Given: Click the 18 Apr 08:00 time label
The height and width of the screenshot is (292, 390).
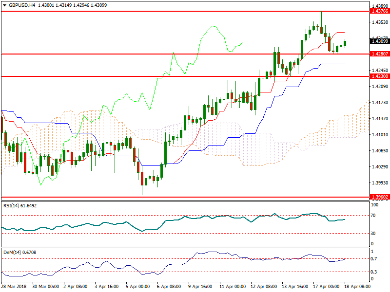Looking at the screenshot, I should click(357, 288).
